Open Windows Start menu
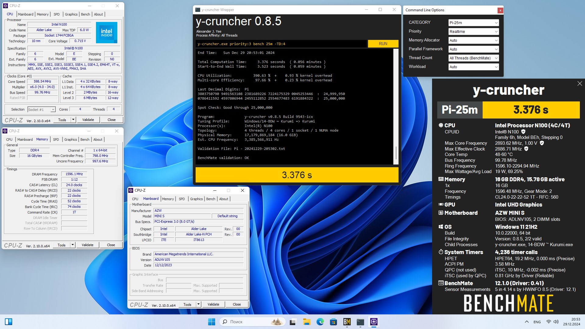This screenshot has height=329, width=585. pyautogui.click(x=211, y=322)
